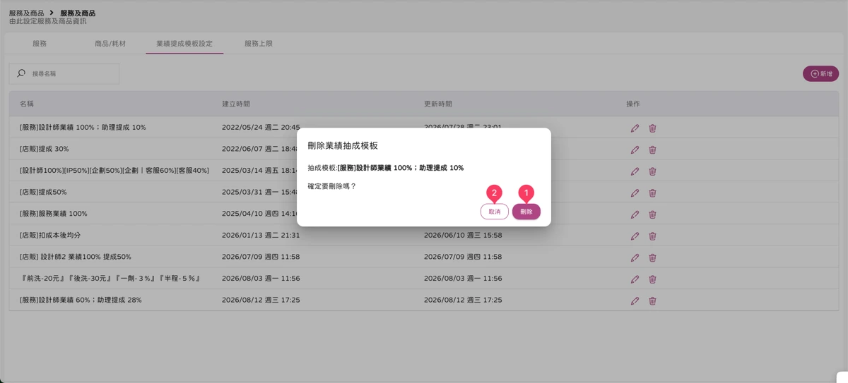Edit the [店販]扣成本後均分 template
Screen dimensions: 848x383
pyautogui.click(x=635, y=236)
